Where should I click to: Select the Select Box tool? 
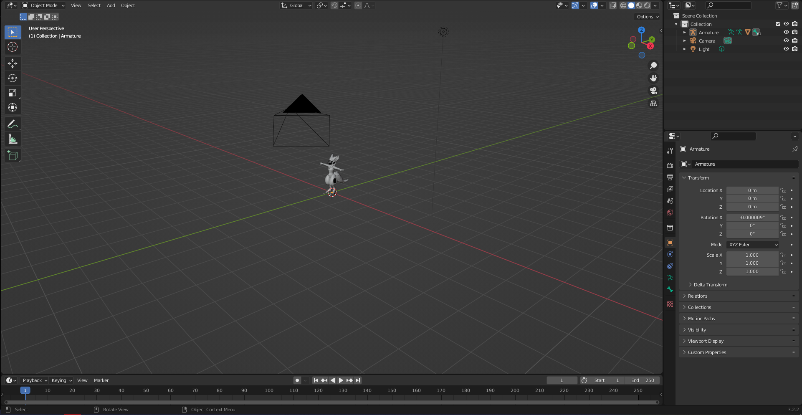(x=13, y=32)
